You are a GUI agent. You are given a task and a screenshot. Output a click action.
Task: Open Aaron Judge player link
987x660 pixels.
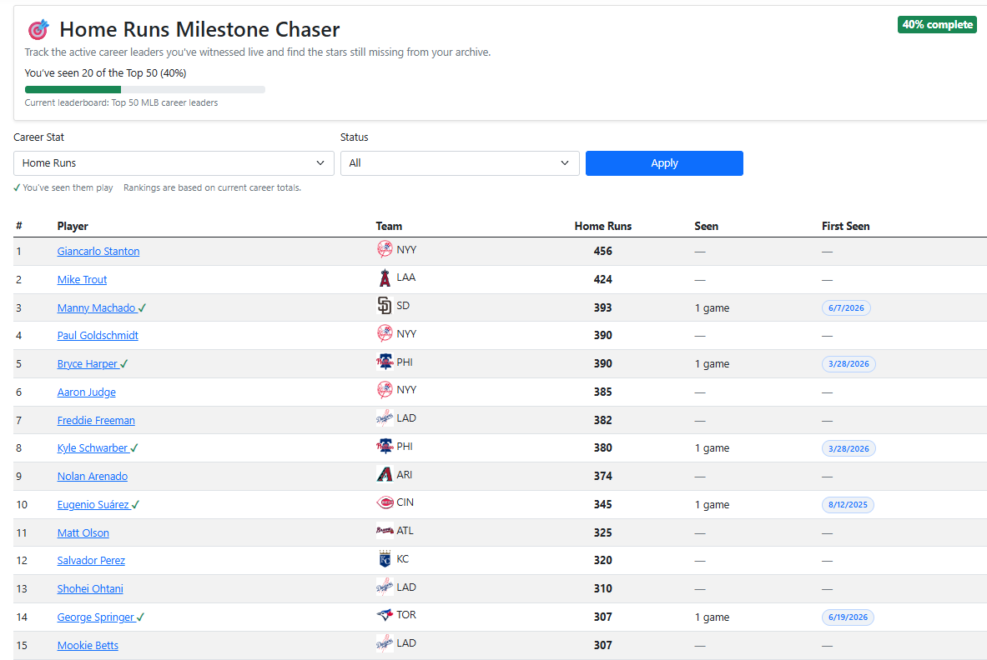click(x=86, y=392)
